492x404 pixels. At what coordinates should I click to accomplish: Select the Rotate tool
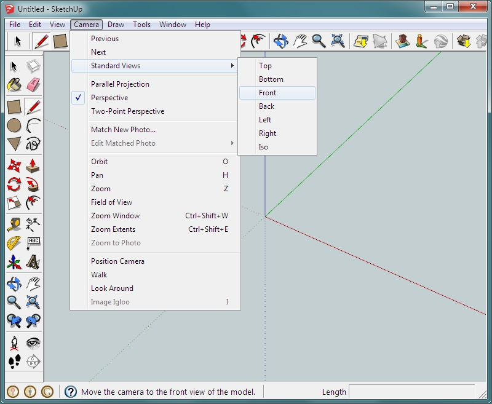tap(14, 184)
